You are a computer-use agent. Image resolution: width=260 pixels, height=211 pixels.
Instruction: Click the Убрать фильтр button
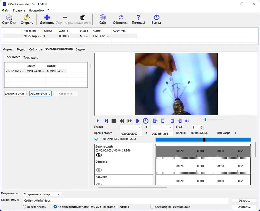40,94
